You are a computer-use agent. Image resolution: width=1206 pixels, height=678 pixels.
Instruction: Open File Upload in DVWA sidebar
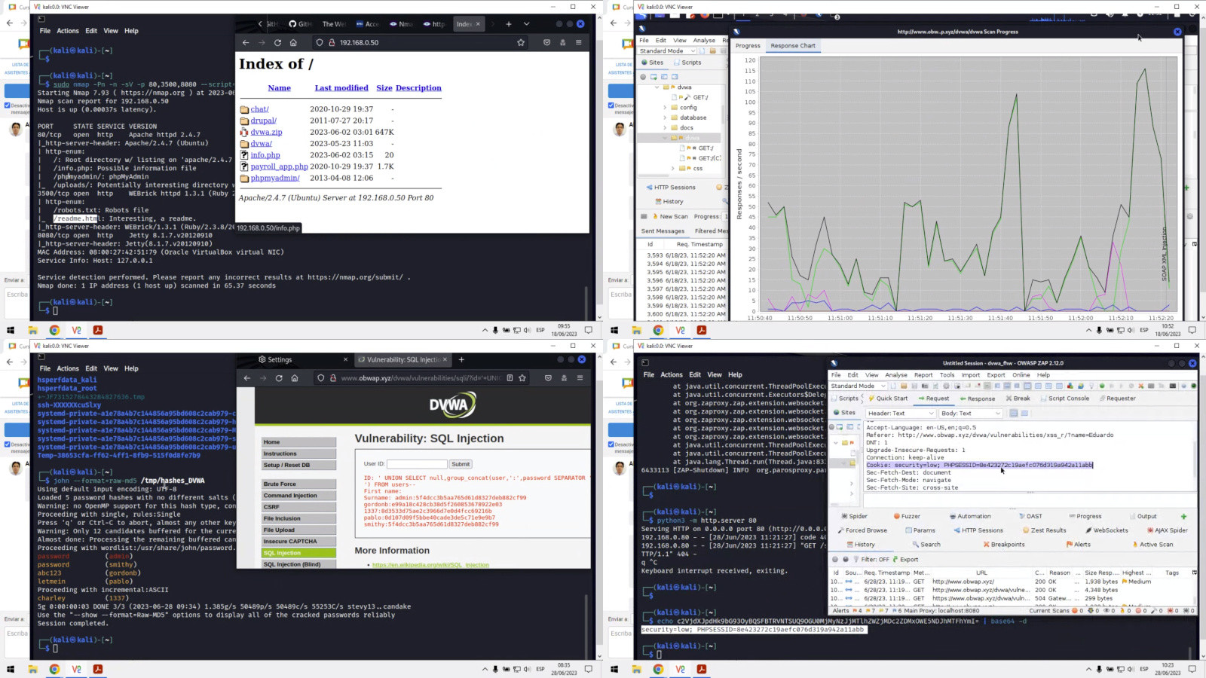tap(298, 530)
